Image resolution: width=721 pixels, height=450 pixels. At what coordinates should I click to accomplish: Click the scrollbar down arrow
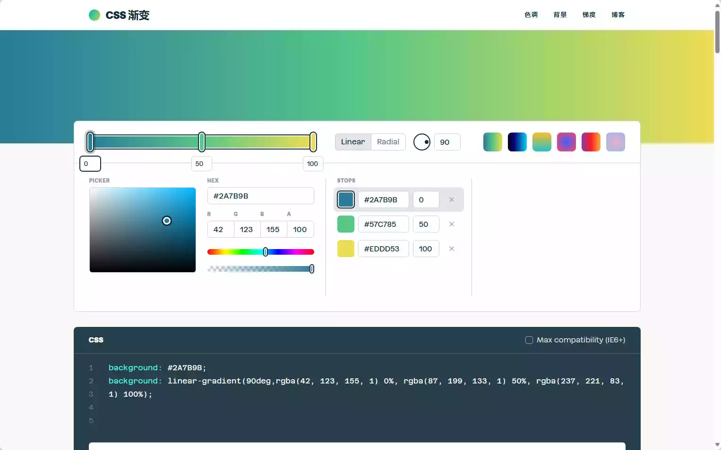[717, 444]
